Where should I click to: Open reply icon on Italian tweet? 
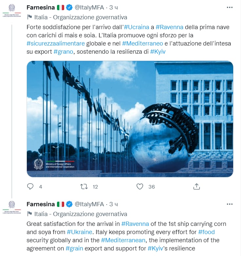click(x=30, y=186)
